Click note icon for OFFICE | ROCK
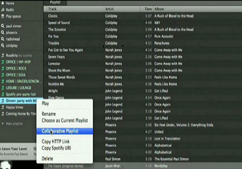The height and width of the screenshot is (169, 242). pos(3,68)
